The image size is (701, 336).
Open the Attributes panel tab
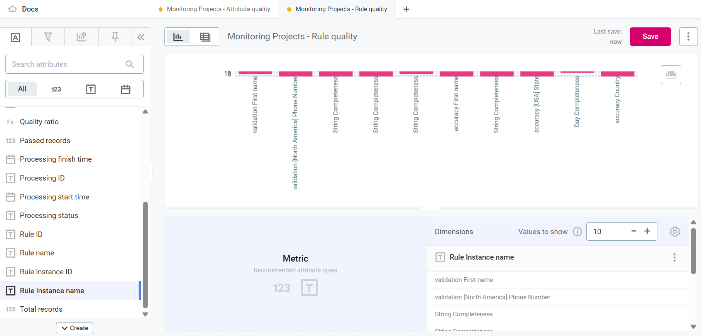pyautogui.click(x=15, y=37)
